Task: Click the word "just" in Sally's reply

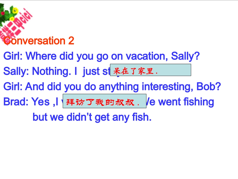Action: coord(91,72)
